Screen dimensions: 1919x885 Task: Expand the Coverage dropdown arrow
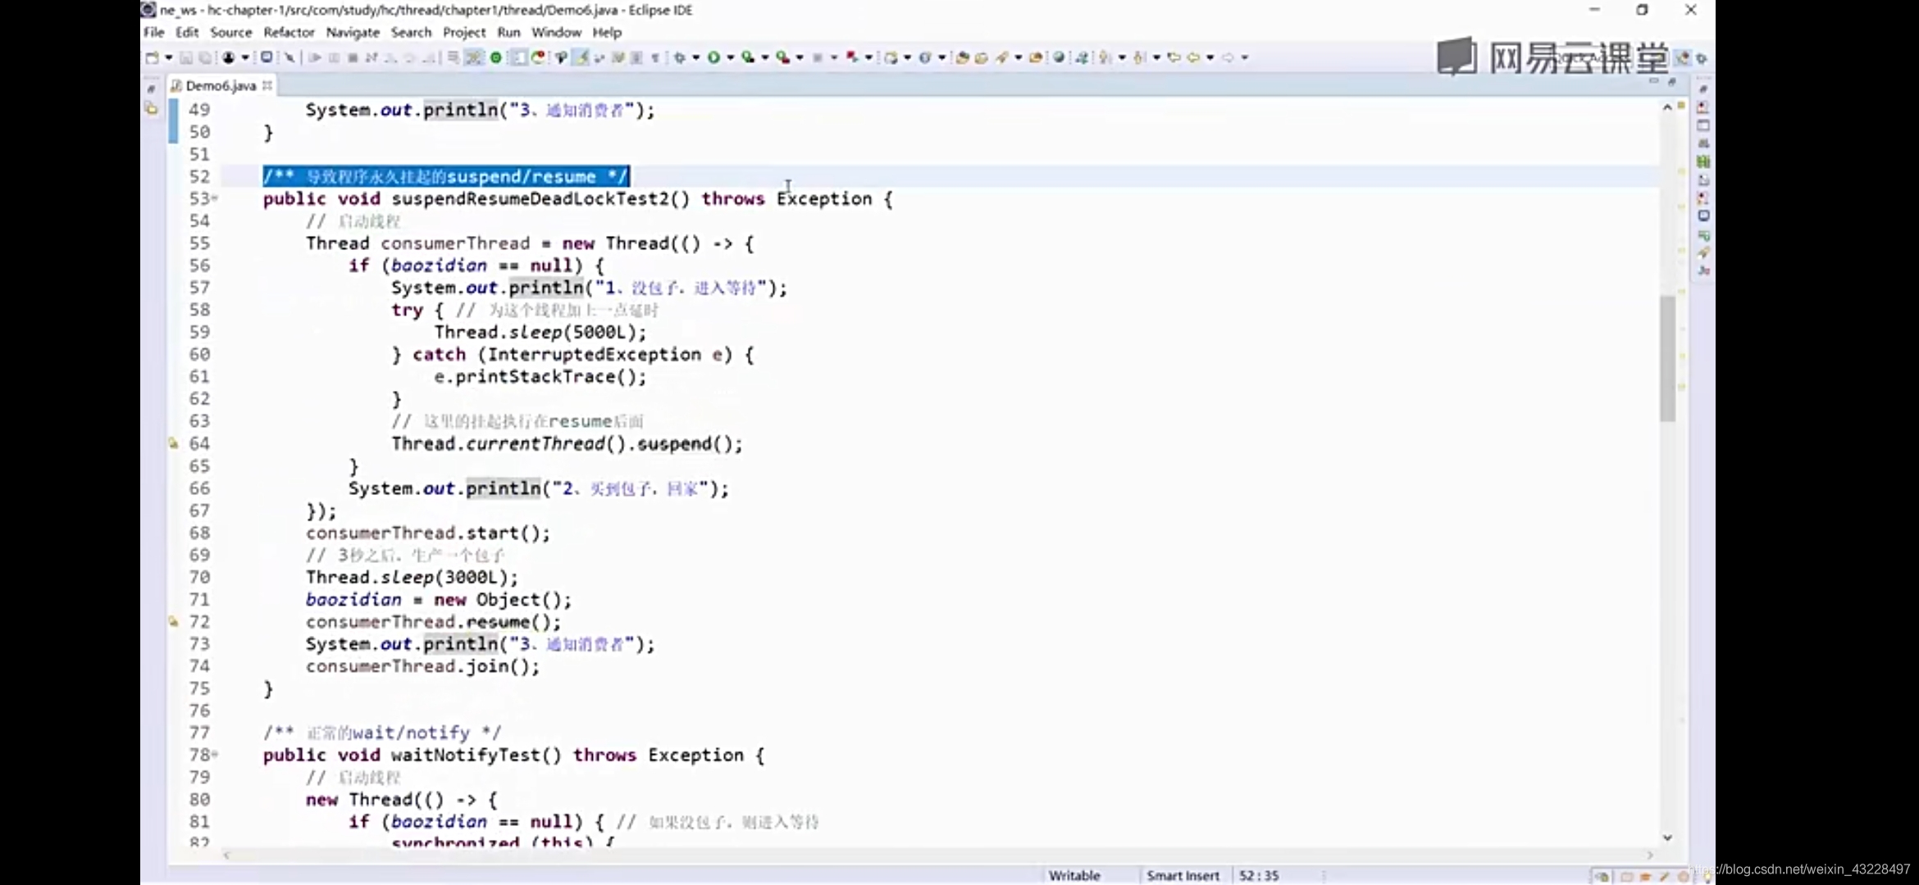(765, 57)
